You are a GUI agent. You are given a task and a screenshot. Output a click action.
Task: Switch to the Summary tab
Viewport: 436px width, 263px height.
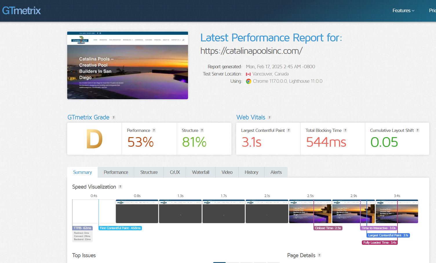pyautogui.click(x=82, y=172)
